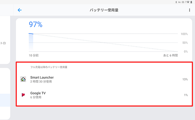Open the three-dot overflow menu
The height and width of the screenshot is (120, 195).
pos(189,10)
